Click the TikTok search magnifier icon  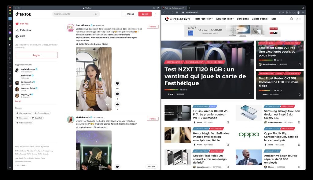tap(96, 14)
